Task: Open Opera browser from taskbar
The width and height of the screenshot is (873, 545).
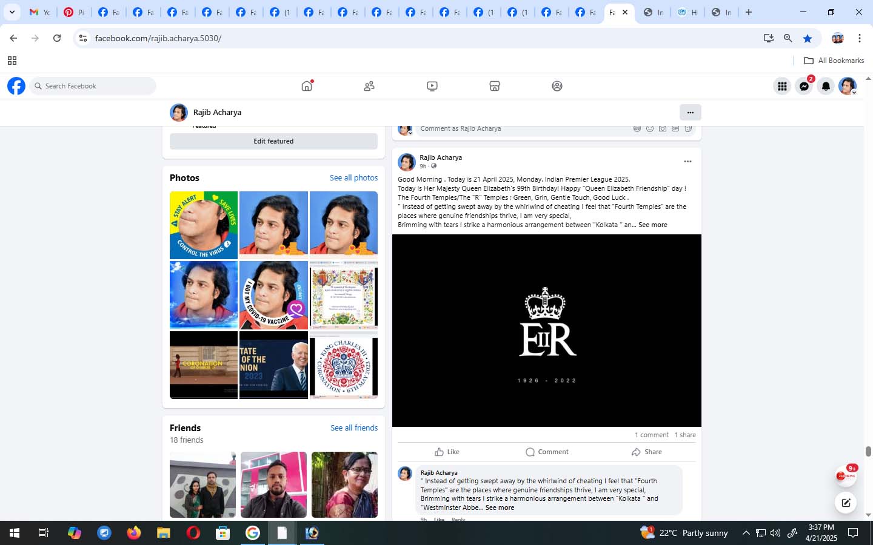Action: (x=193, y=533)
